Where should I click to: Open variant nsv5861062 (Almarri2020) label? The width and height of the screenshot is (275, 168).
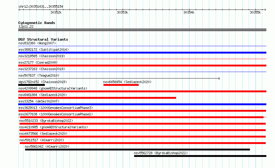pyautogui.click(x=47, y=146)
